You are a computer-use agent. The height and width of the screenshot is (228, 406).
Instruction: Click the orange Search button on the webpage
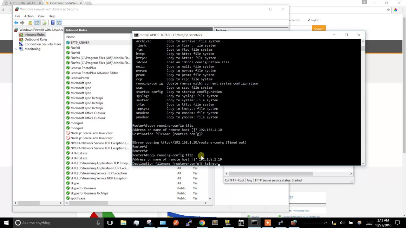[x=318, y=29]
